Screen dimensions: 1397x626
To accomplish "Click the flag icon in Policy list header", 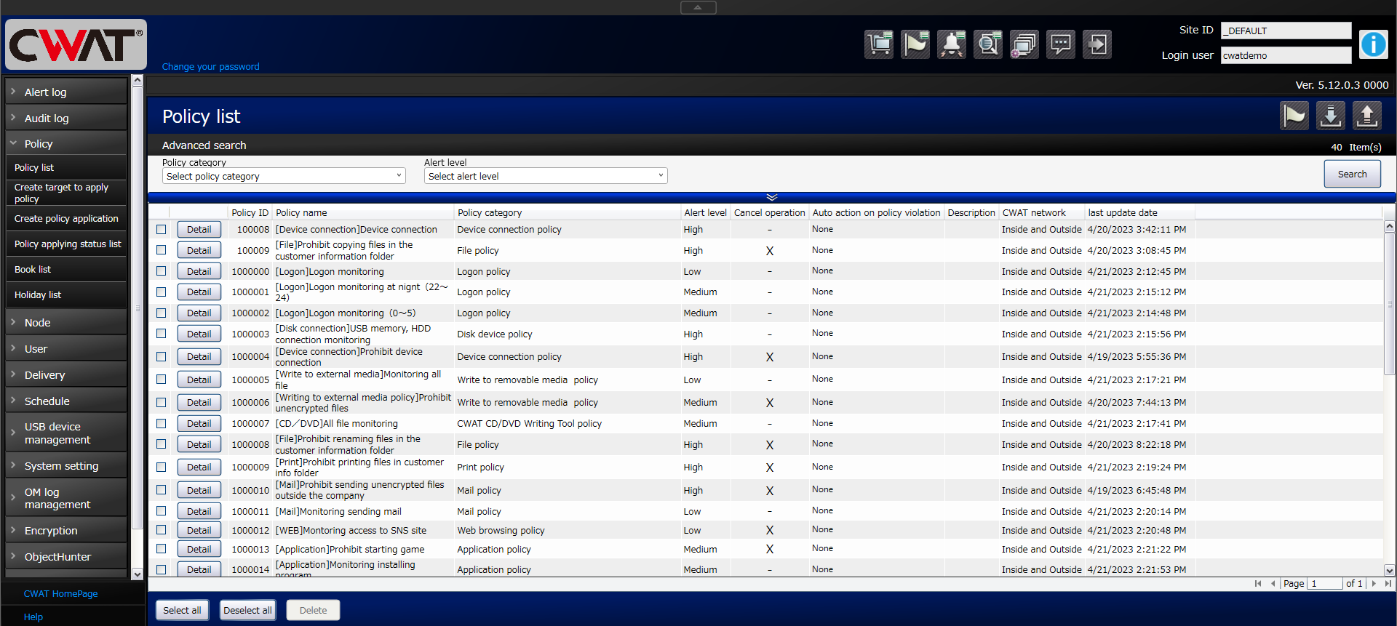I will [1294, 116].
